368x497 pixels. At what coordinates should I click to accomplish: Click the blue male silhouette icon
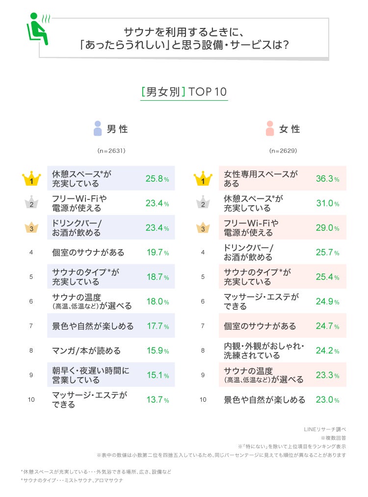(x=97, y=129)
